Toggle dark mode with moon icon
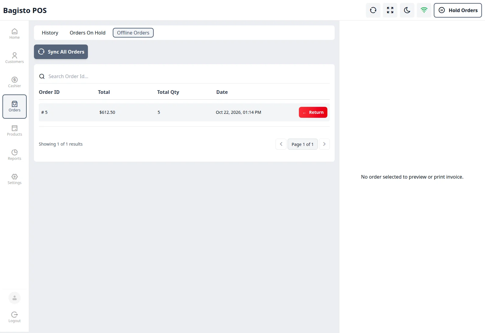The image size is (485, 333). click(x=407, y=10)
